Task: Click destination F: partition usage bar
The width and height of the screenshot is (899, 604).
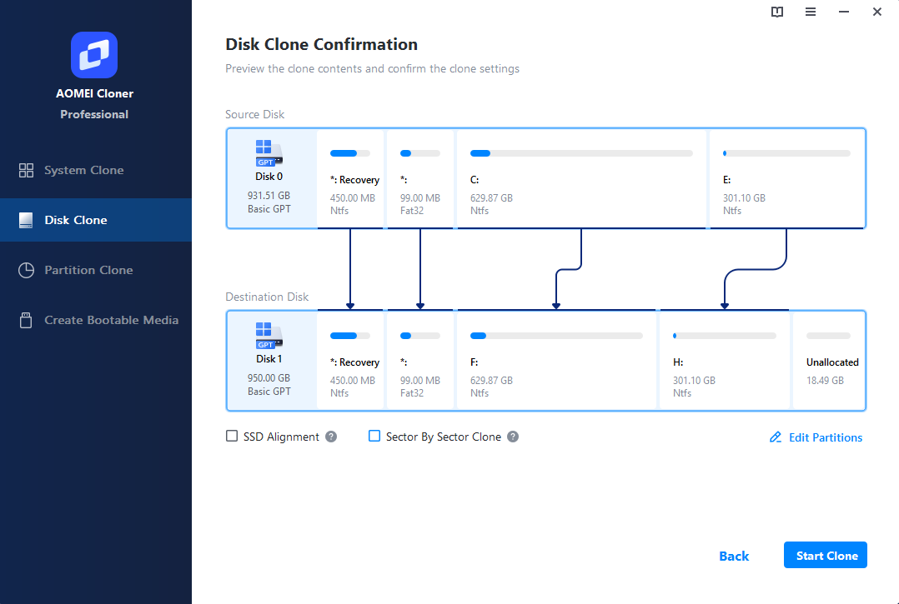Action: [556, 336]
